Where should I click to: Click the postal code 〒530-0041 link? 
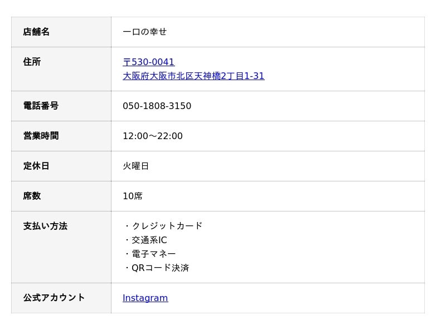tap(149, 62)
